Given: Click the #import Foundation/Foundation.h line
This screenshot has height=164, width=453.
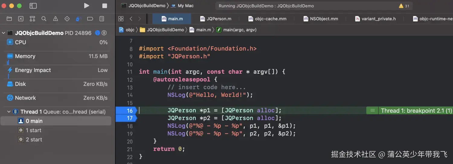Looking at the screenshot, I should click(x=198, y=49).
